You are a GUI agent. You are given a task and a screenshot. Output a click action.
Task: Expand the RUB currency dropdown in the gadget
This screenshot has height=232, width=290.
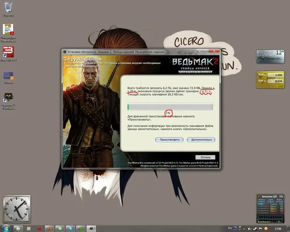(x=261, y=75)
